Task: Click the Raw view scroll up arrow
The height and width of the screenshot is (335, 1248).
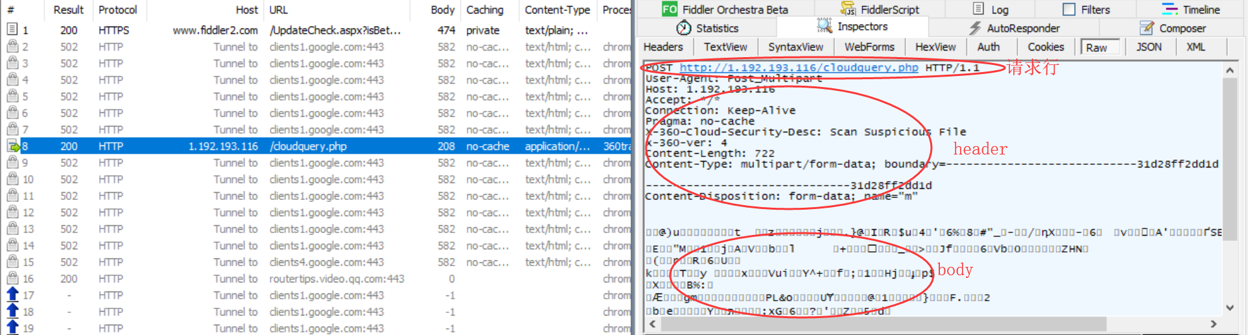Action: [1229, 70]
